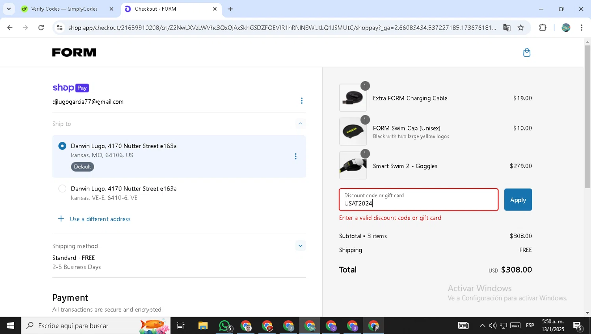Click Use a different address link
This screenshot has width=591, height=334.
pyautogui.click(x=100, y=219)
